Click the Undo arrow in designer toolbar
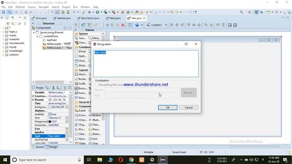The image size is (292, 164). (95, 25)
